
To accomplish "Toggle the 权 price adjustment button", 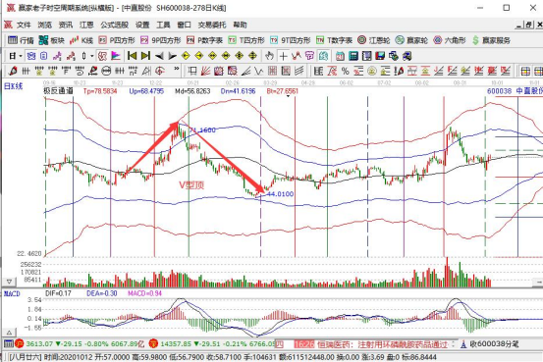I will click(x=102, y=56).
